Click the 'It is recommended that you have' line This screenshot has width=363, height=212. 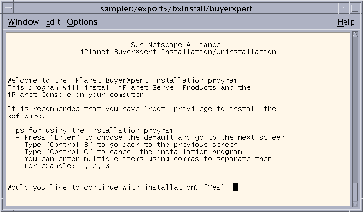point(142,109)
